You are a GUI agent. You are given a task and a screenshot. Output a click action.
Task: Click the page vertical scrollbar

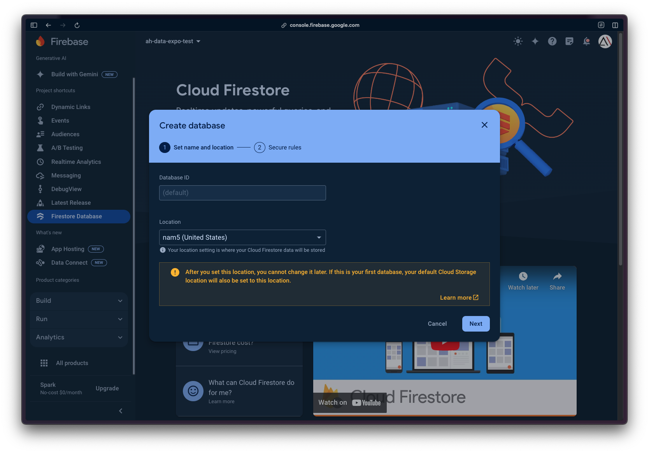(620, 150)
